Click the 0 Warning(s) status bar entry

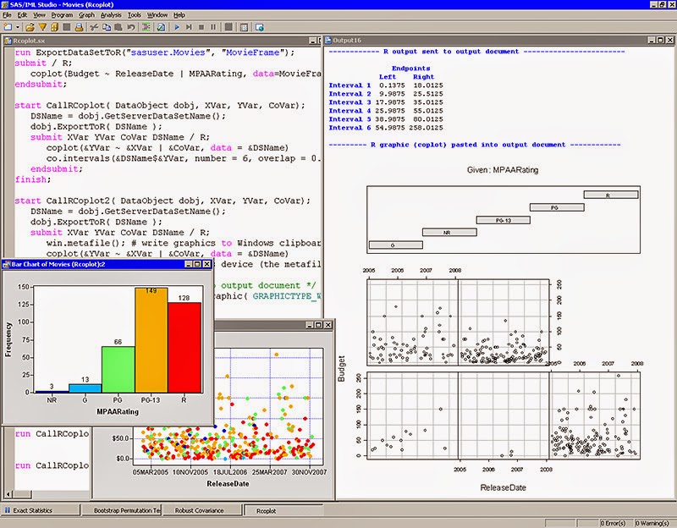652,523
